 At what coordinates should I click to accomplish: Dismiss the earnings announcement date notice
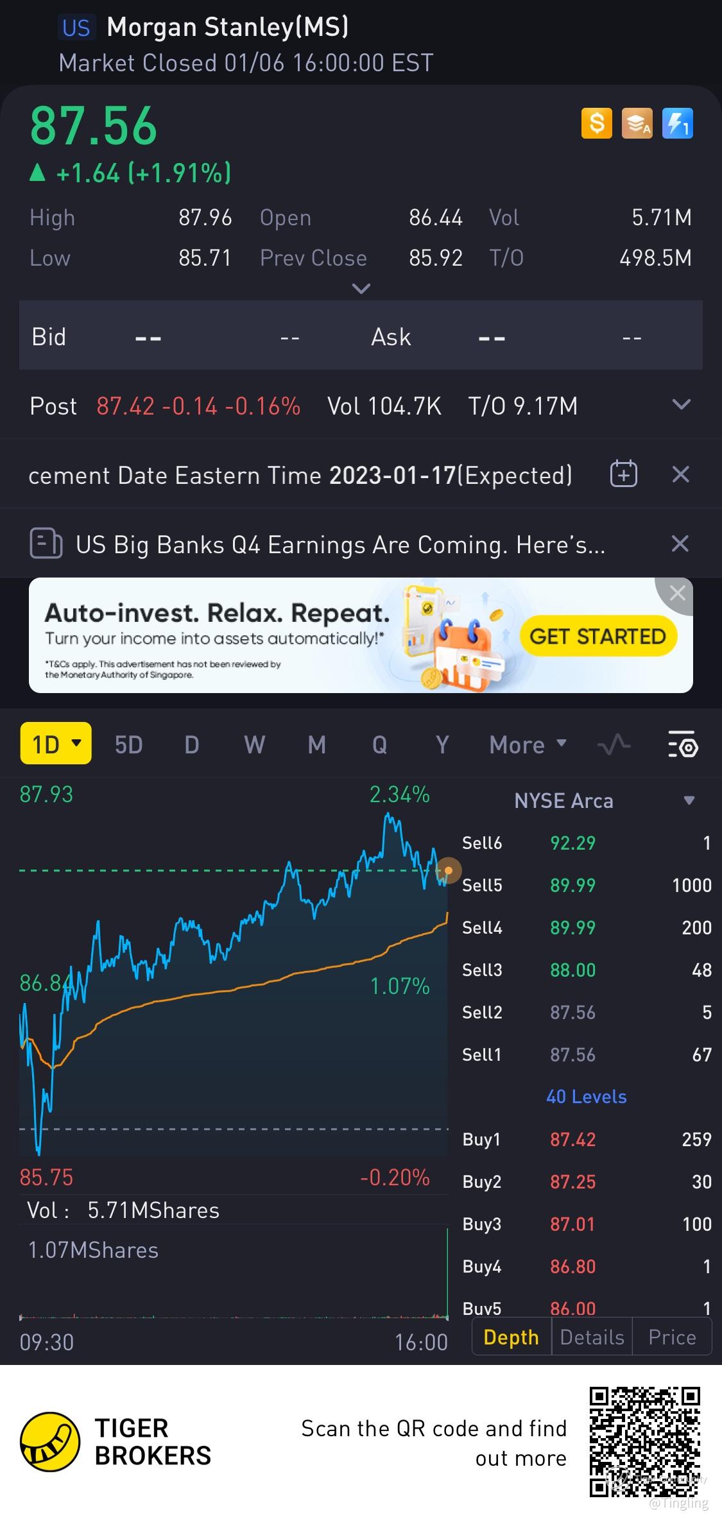coord(680,475)
